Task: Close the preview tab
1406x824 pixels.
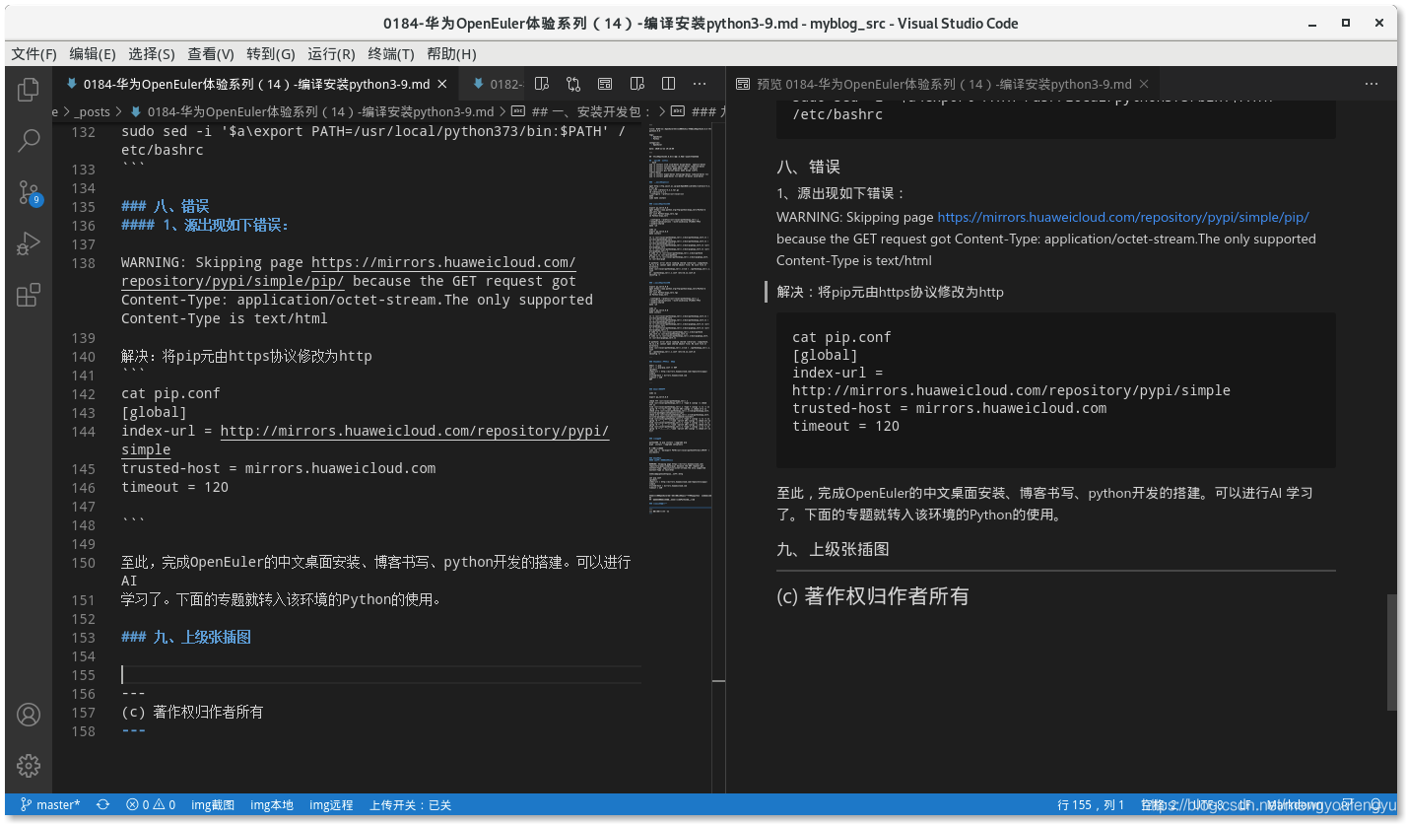Action: click(x=1144, y=85)
